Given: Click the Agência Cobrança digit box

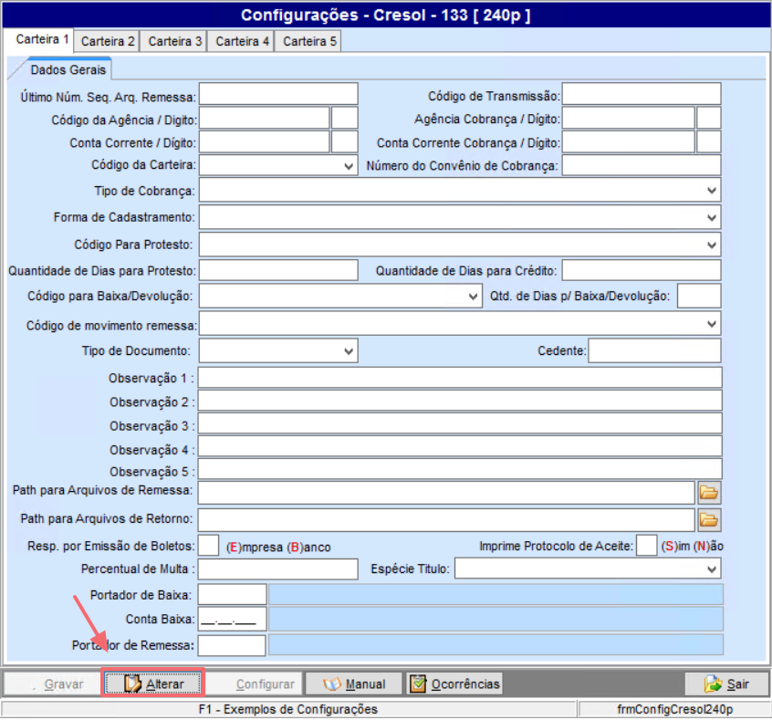Looking at the screenshot, I should coord(709,119).
